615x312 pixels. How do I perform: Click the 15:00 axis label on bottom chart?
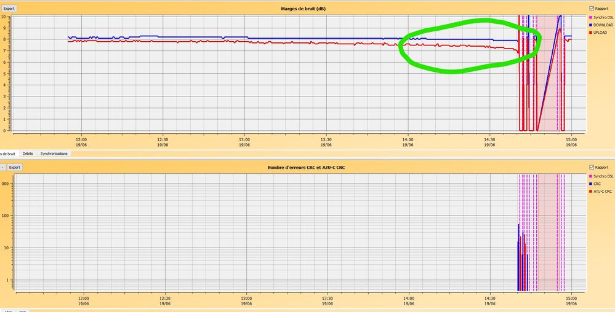tap(571, 301)
